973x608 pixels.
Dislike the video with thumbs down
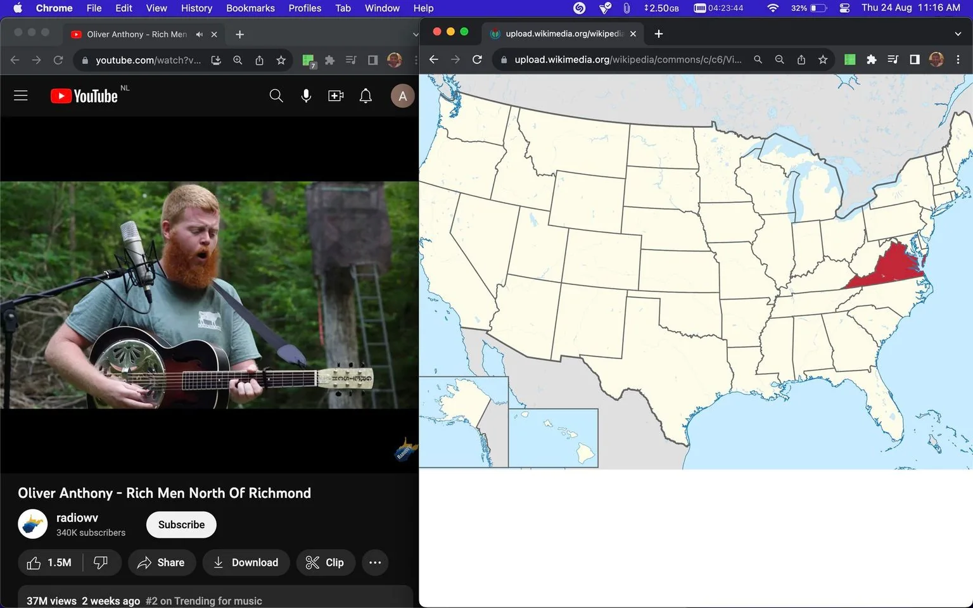coord(101,562)
